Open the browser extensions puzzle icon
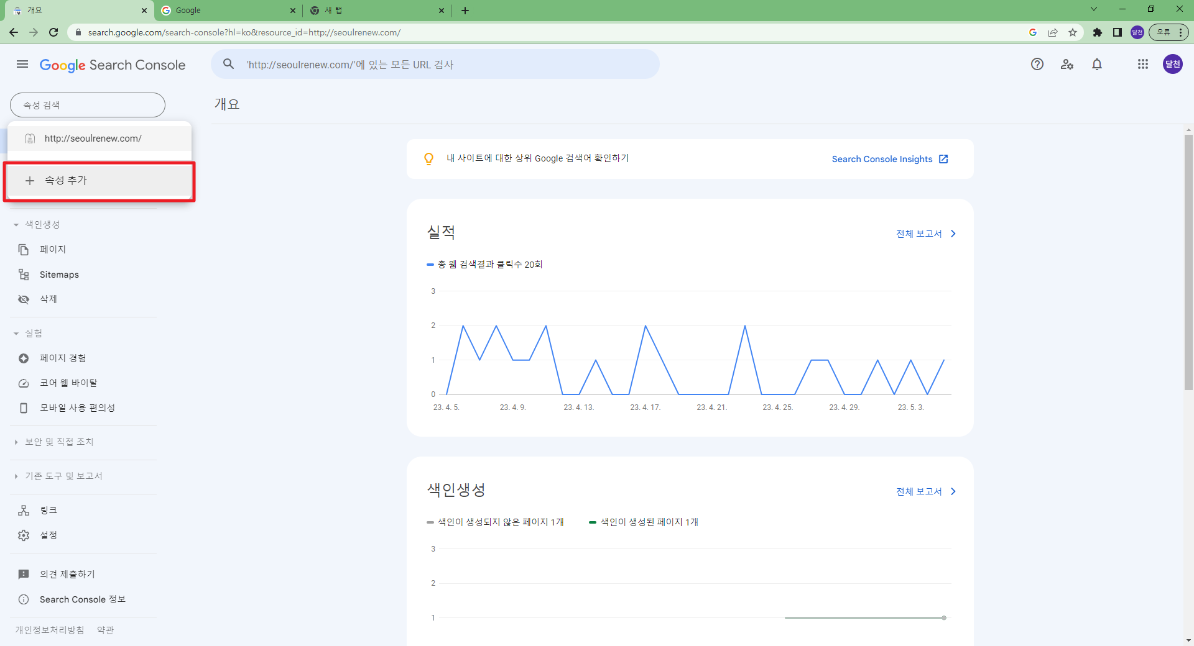Viewport: 1194px width, 646px height. pyautogui.click(x=1098, y=32)
